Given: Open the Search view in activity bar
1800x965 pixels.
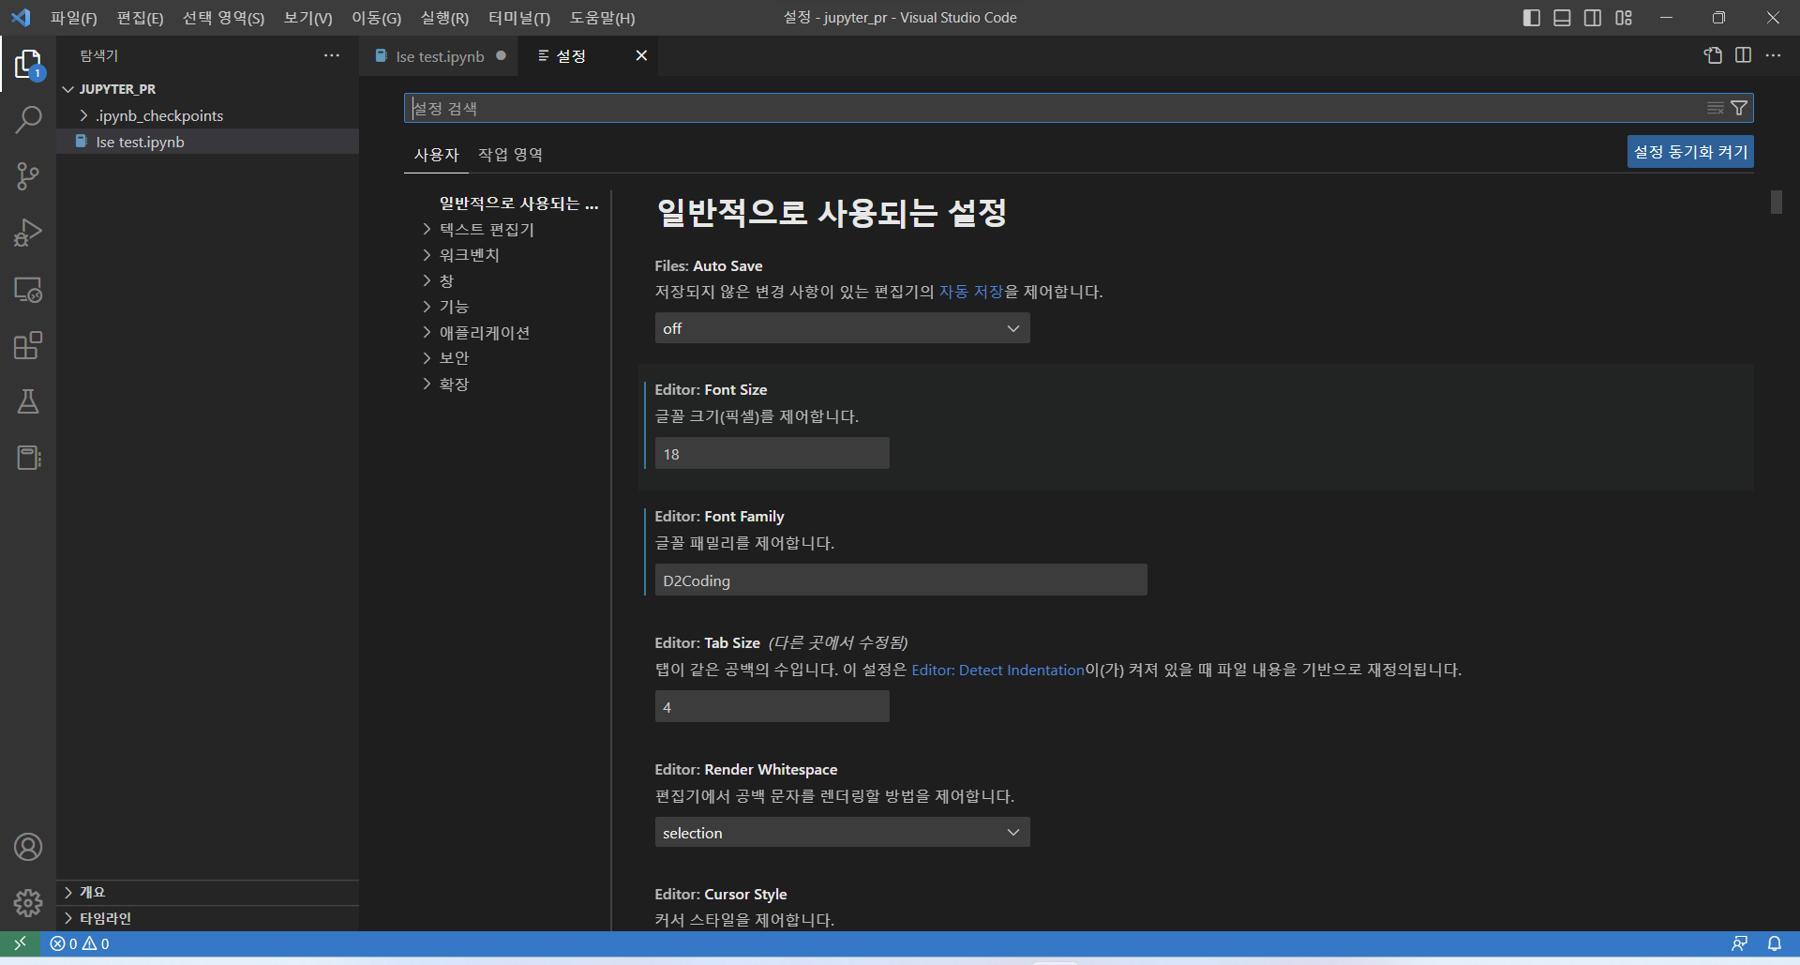Looking at the screenshot, I should 28,120.
